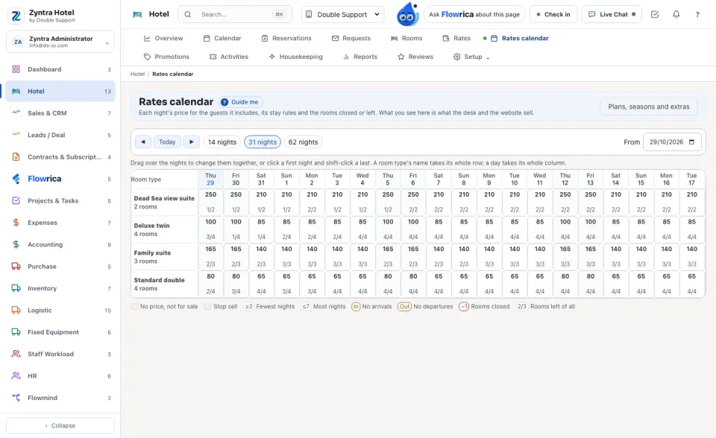Click the Today button
The image size is (716, 438).
167,142
